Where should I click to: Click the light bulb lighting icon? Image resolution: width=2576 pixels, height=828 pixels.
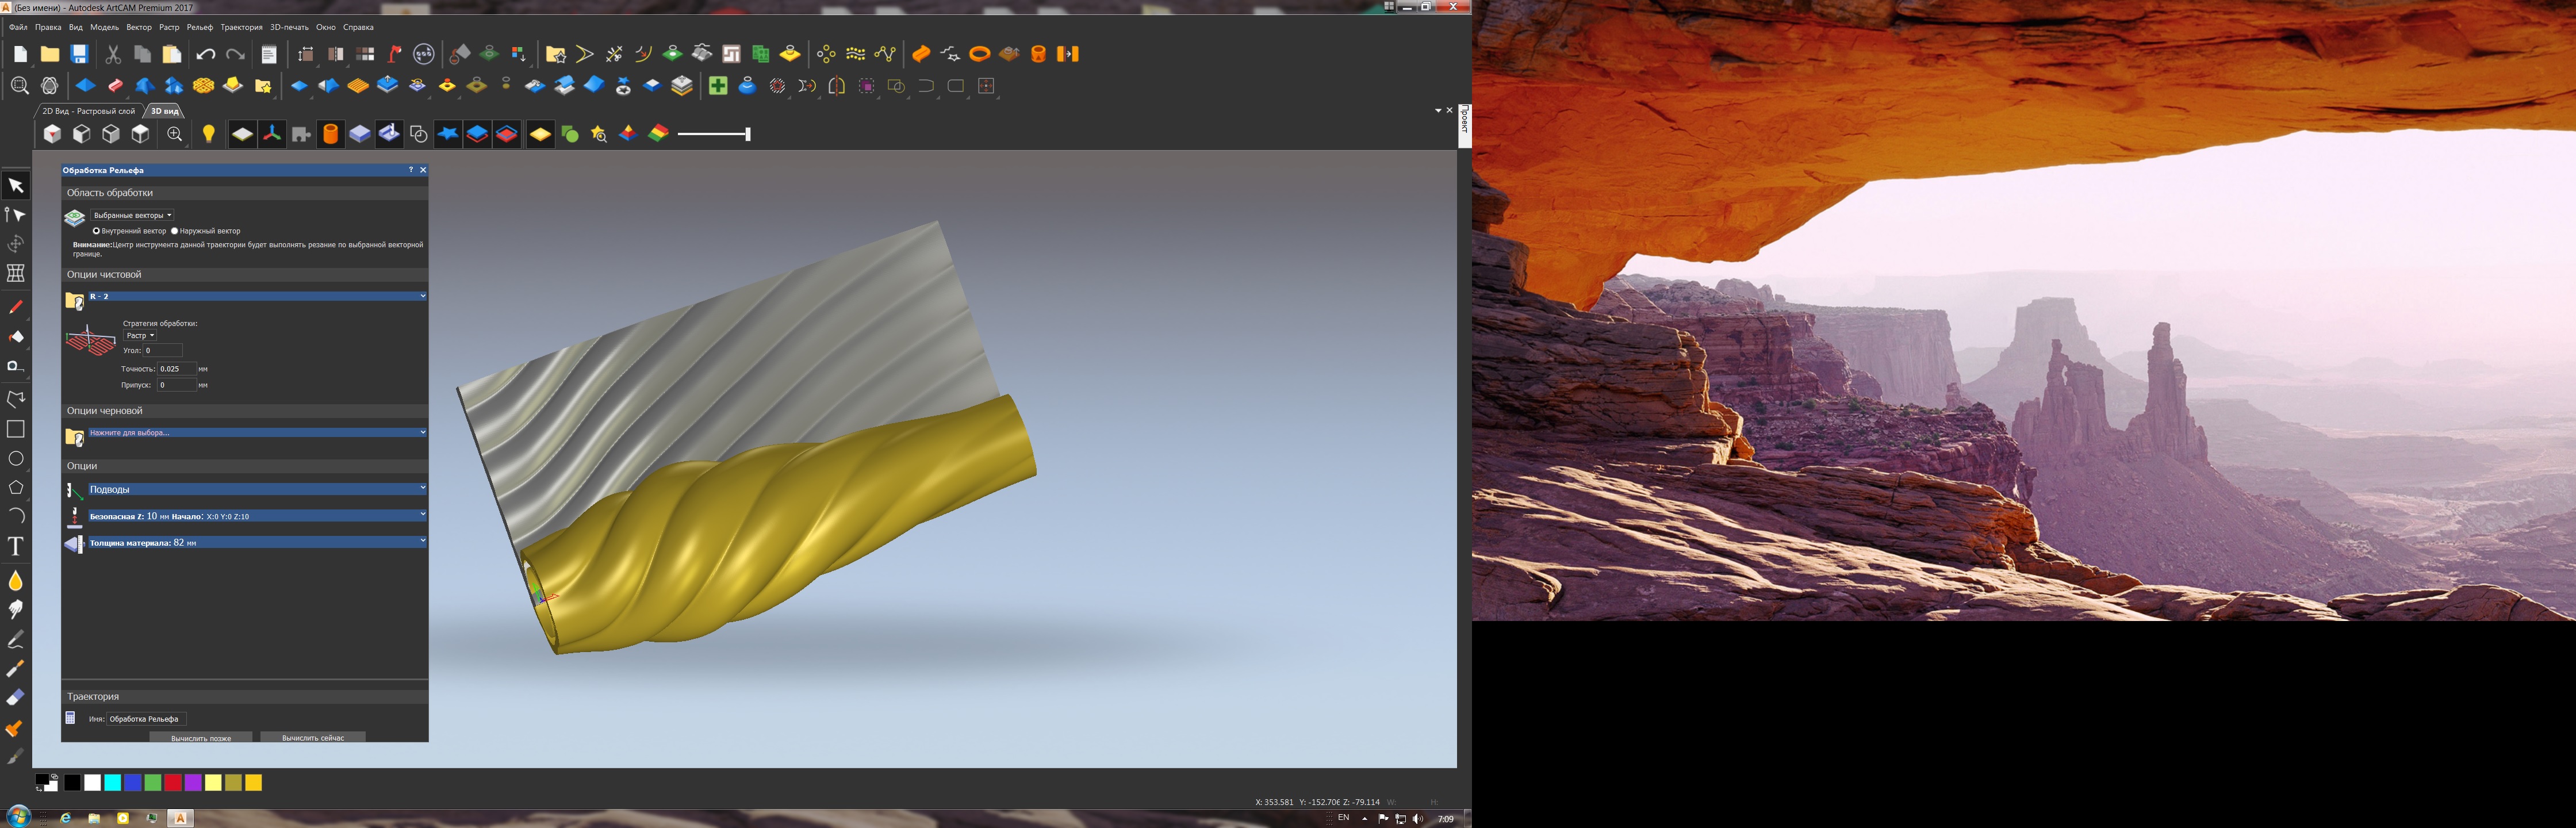pos(208,134)
